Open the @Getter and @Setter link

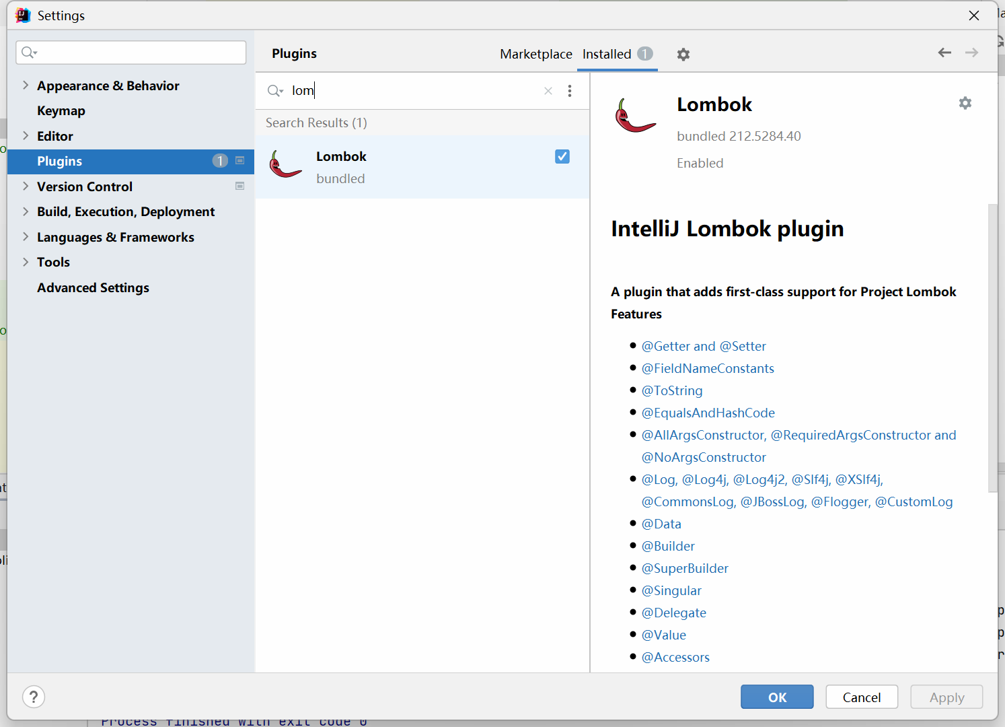[x=704, y=346]
